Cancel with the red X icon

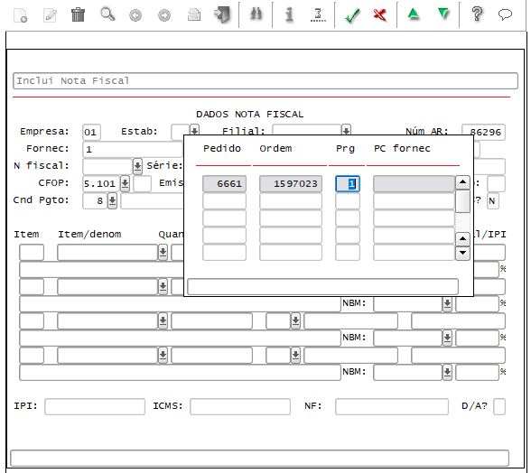(379, 15)
